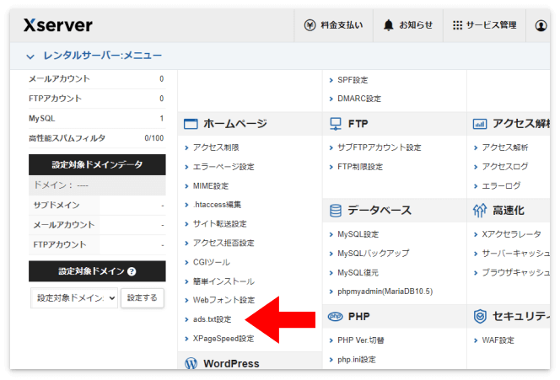The height and width of the screenshot is (380, 560).
Task: Open XPageSpeed設定
Action: [x=223, y=339]
